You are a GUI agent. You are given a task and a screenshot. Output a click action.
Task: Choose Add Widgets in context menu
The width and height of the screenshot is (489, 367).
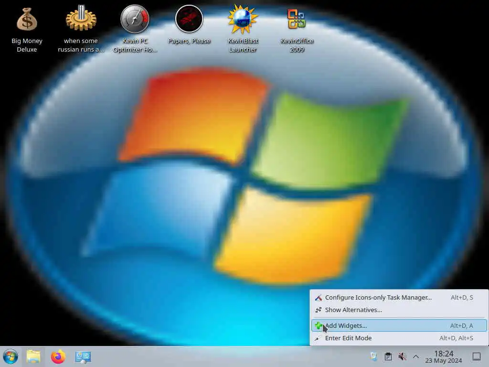pos(399,325)
